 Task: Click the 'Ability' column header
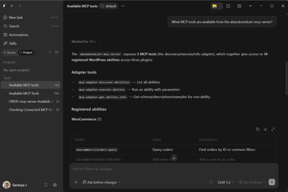pyautogui.click(x=79, y=140)
